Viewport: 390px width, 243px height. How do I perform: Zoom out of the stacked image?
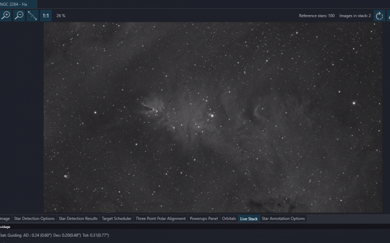point(19,16)
